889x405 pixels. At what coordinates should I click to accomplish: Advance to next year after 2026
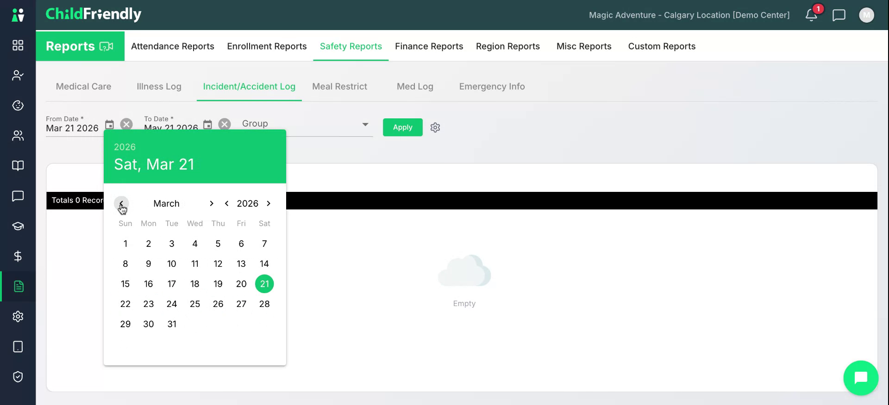pos(269,203)
